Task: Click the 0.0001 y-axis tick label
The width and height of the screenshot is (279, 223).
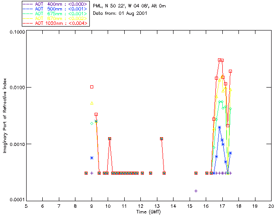Action: (x=17, y=200)
